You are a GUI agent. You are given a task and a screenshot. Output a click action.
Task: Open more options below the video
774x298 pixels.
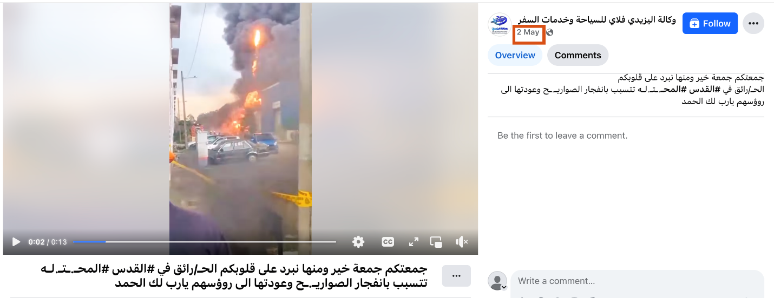click(456, 276)
